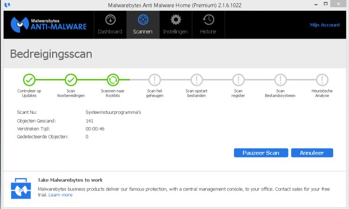349x209 pixels.
Task: Select the Scannen tab
Action: pos(143,25)
